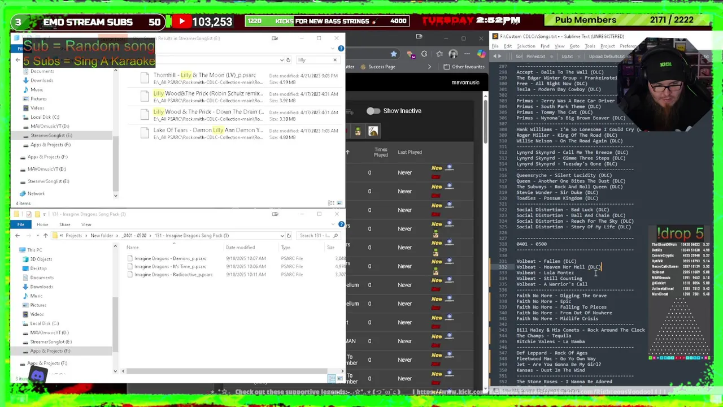723x407 pixels.
Task: Select 3D Objects in the navigation tree
Action: click(x=41, y=259)
